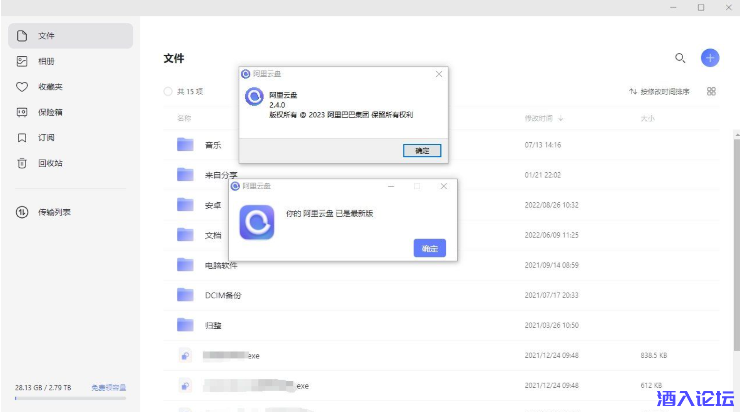The height and width of the screenshot is (412, 740).
Task: Open the 相册 album section
Action: click(x=71, y=61)
